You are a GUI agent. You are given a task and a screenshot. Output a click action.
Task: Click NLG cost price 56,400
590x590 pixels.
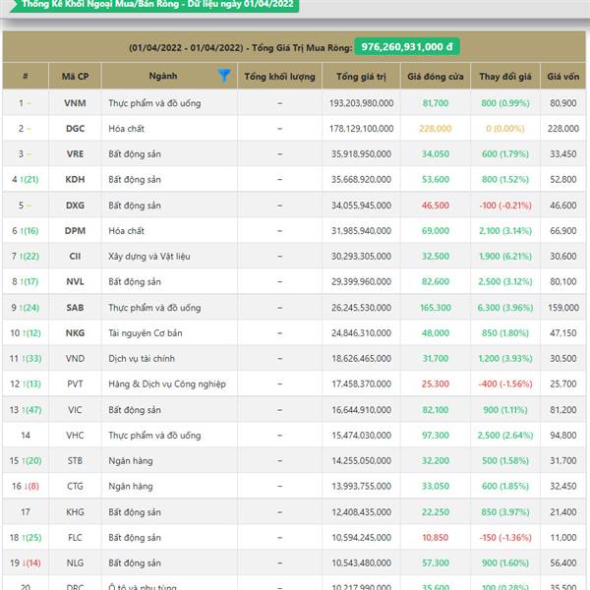point(562,562)
